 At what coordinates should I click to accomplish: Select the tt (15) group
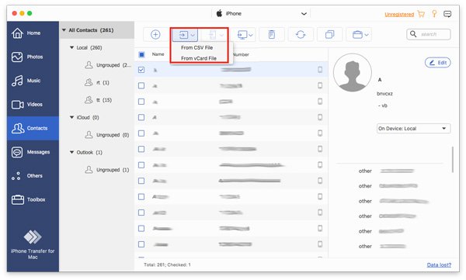coord(99,100)
